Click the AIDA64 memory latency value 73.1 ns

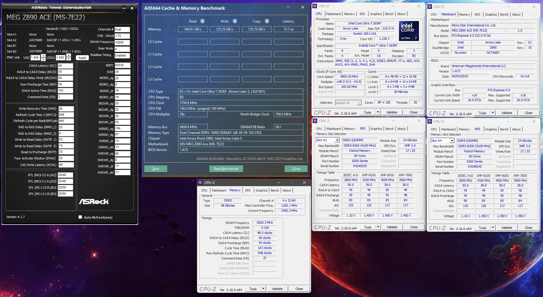[288, 29]
